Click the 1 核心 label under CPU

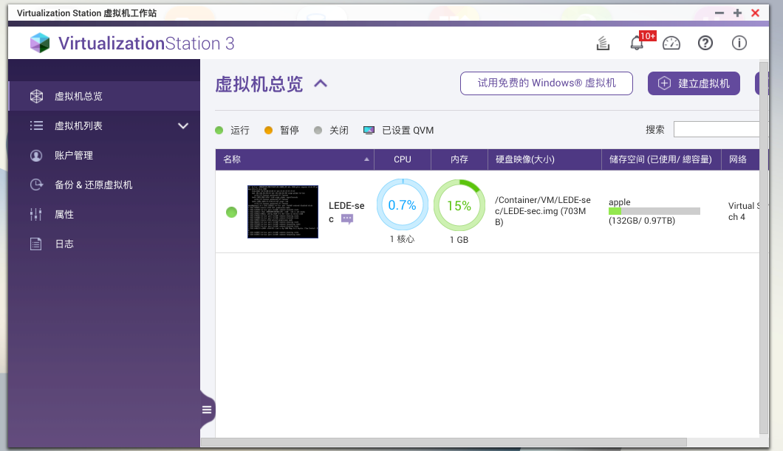403,239
